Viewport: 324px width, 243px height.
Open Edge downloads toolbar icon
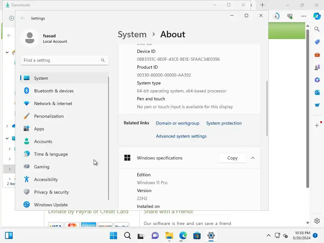click(x=276, y=16)
